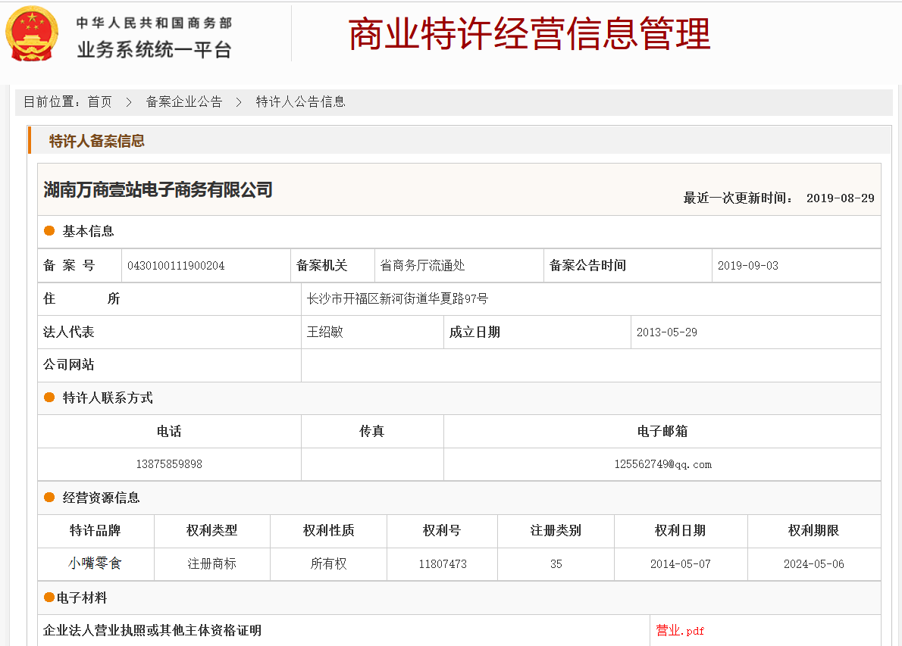
Task: Click the orange bullet beside 基本信息
Action: coord(49,230)
